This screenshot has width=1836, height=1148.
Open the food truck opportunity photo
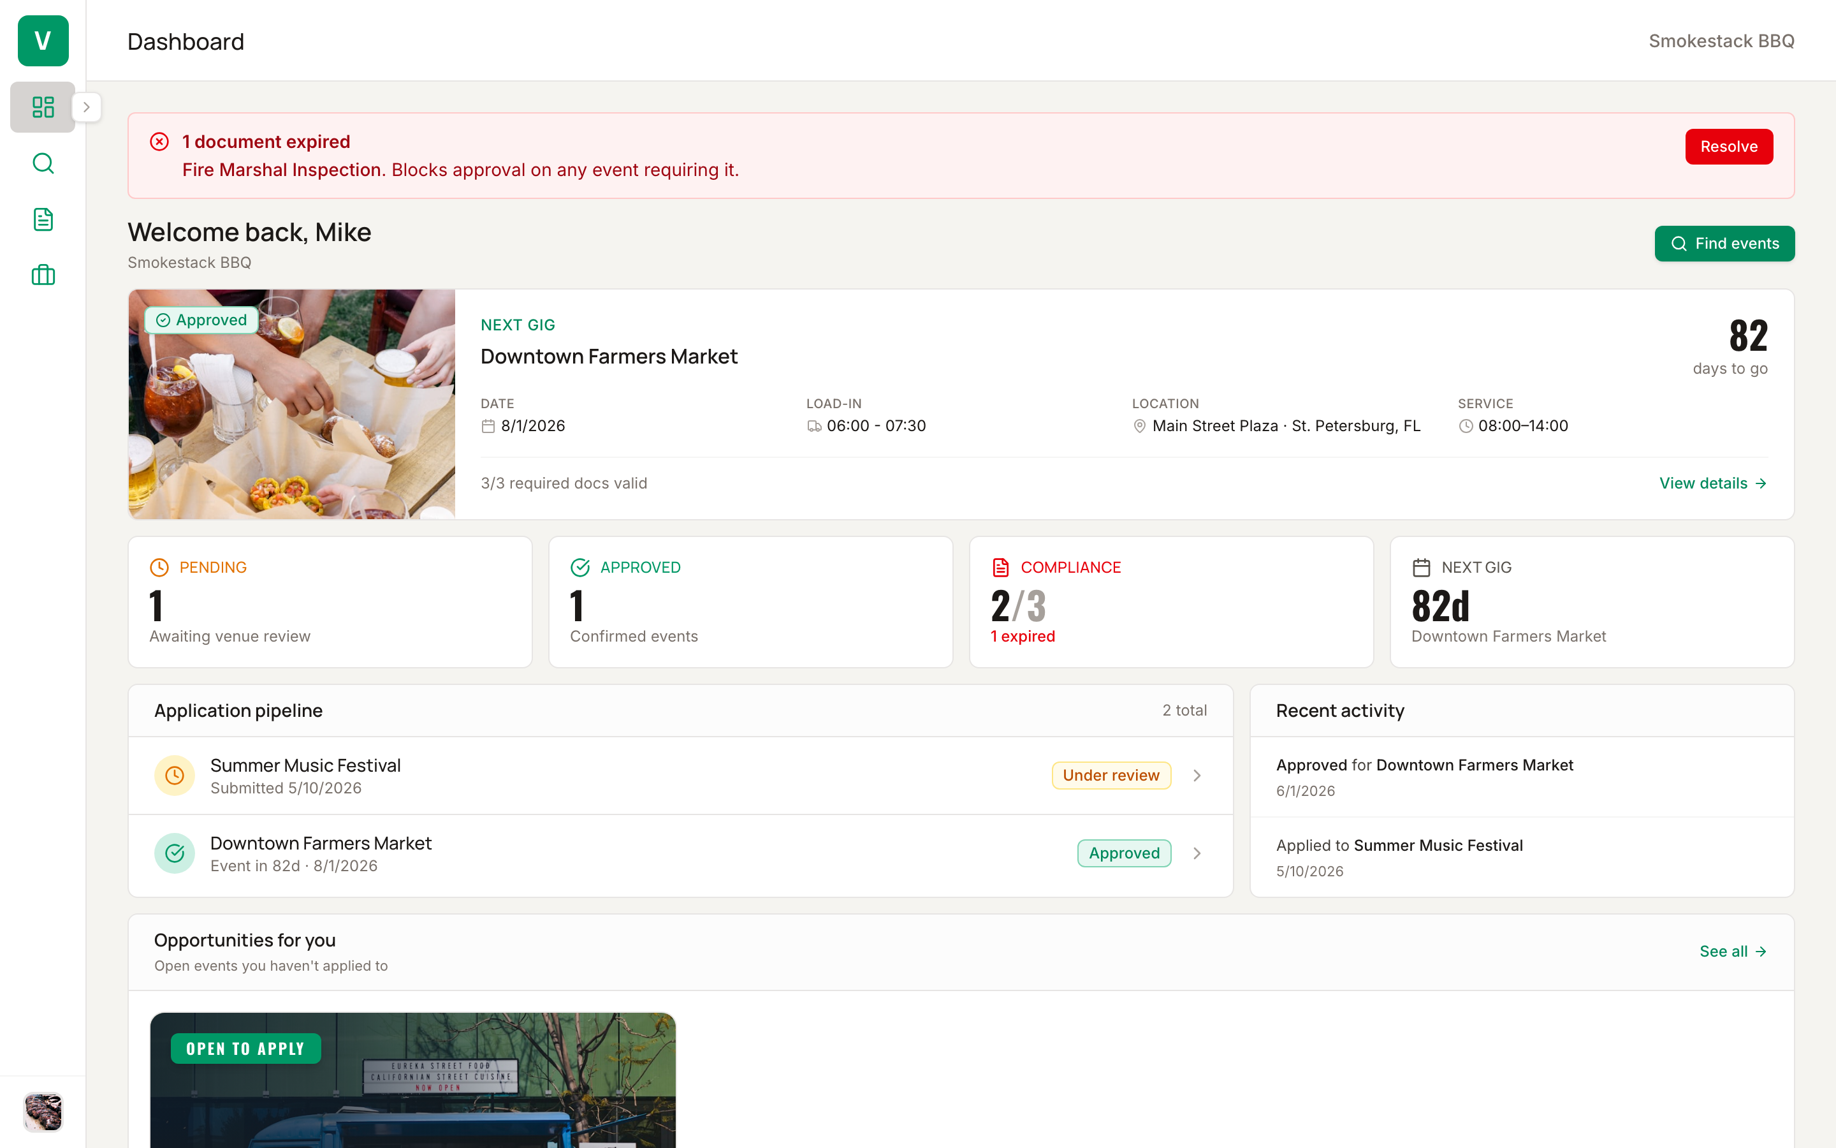pos(412,1080)
